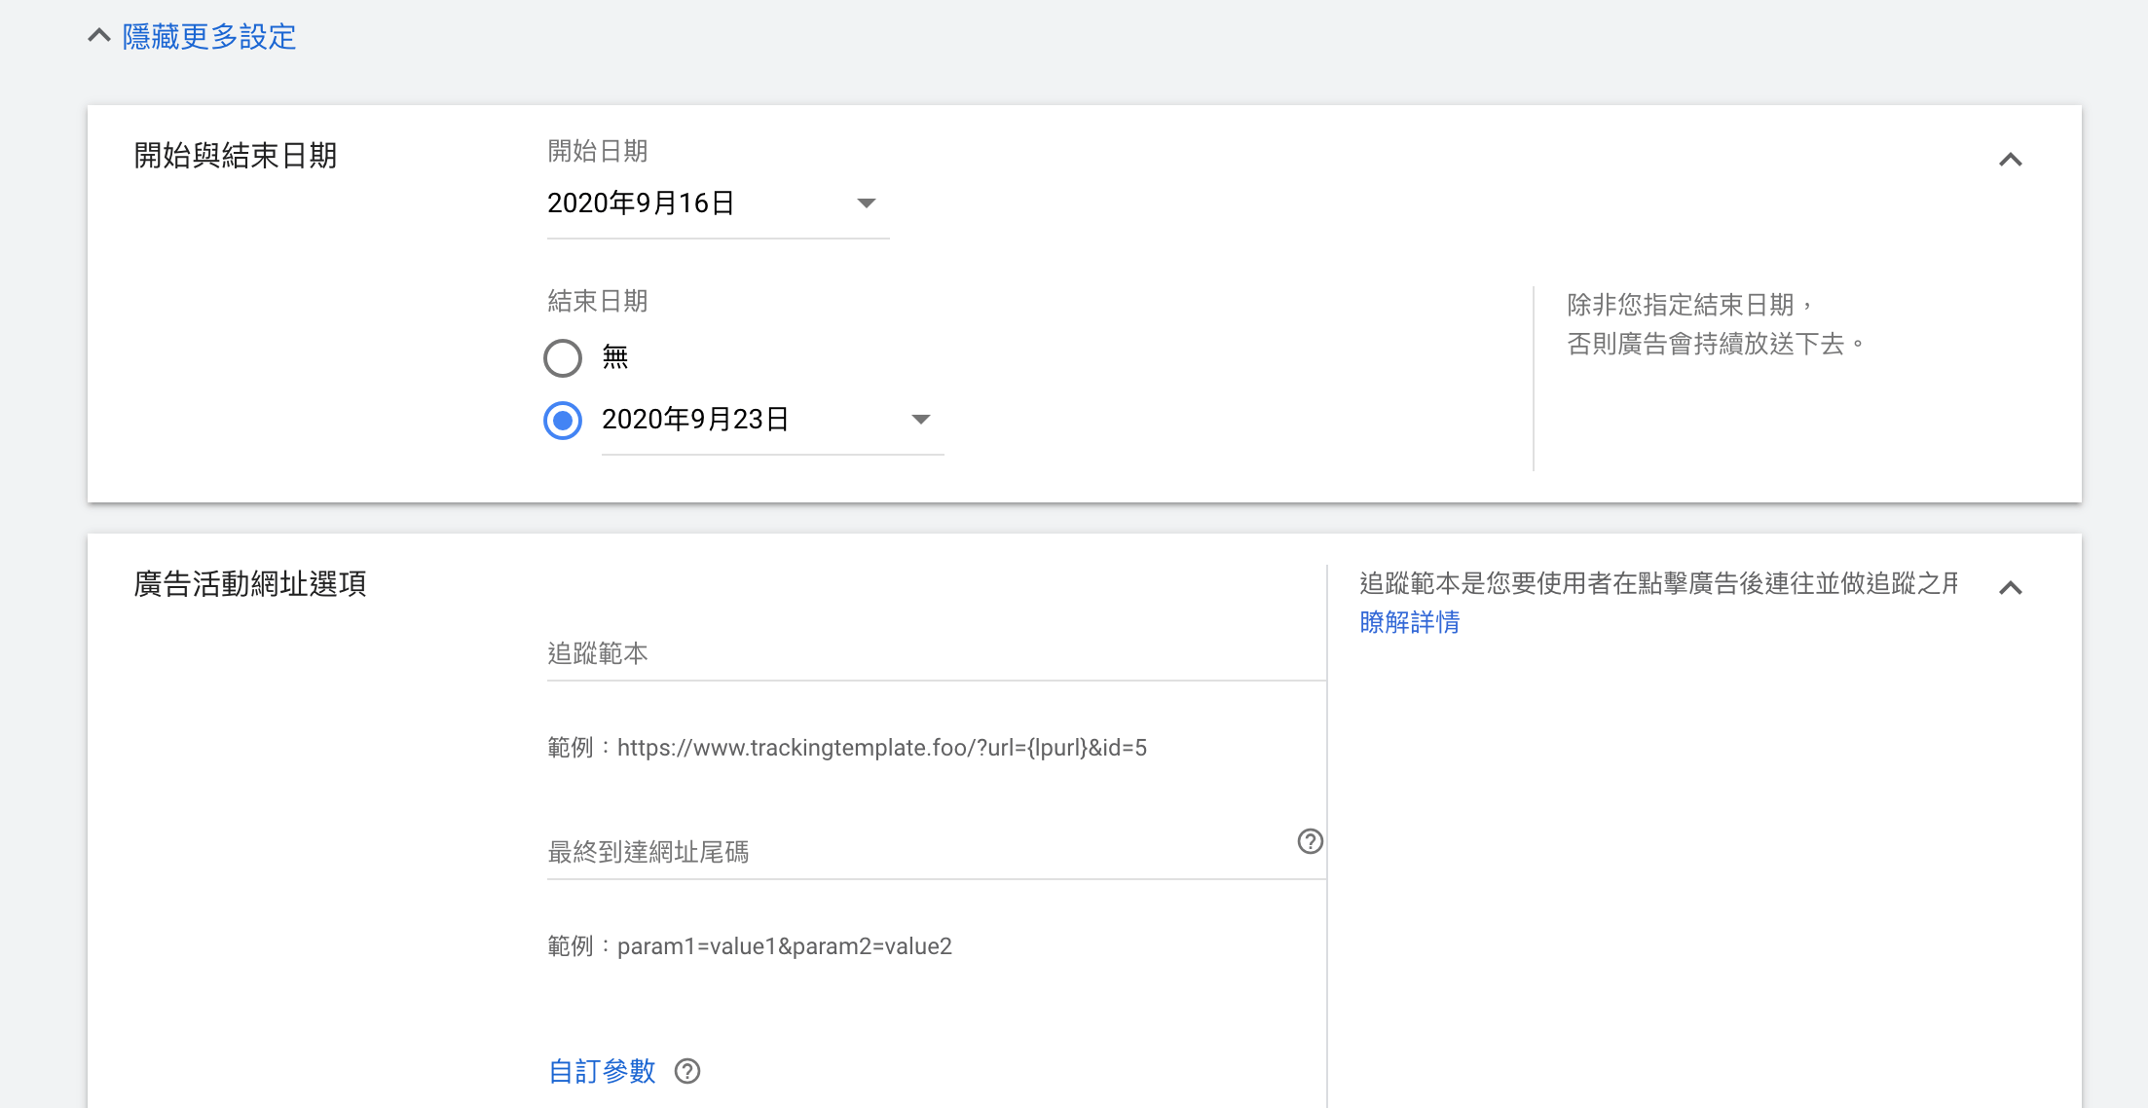Image resolution: width=2148 pixels, height=1108 pixels.
Task: Click the 結束日期 label
Action: tap(598, 302)
